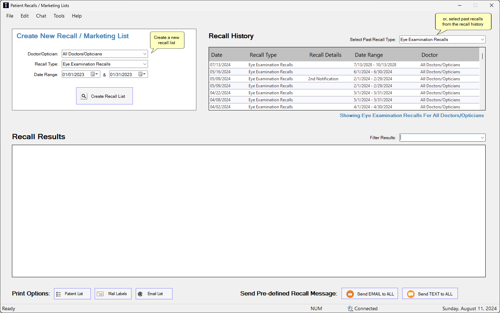
Task: Select the 05/16/2024 recall history row
Action: tap(344, 72)
